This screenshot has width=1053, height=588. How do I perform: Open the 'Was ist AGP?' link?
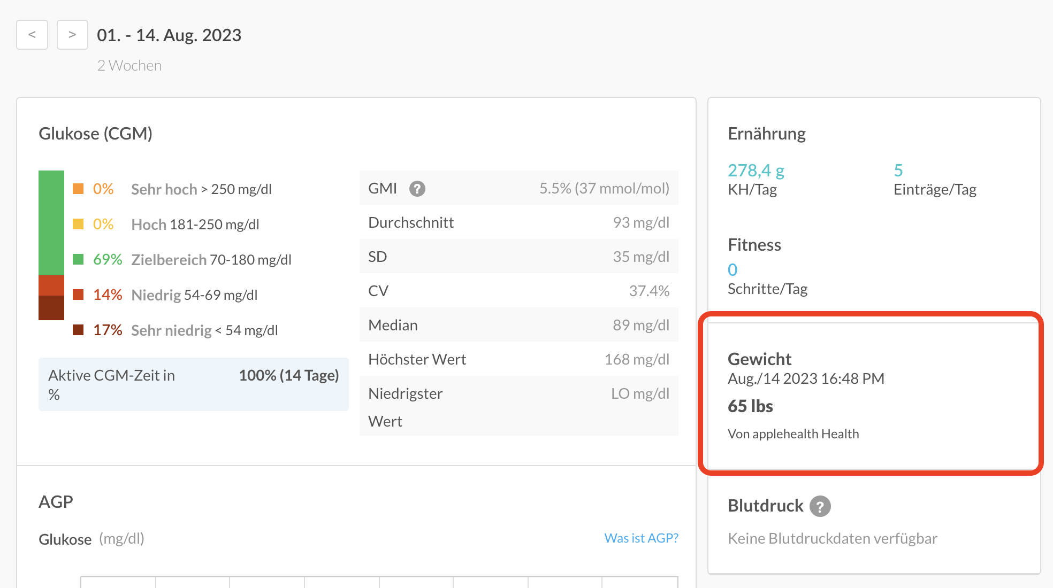(641, 538)
